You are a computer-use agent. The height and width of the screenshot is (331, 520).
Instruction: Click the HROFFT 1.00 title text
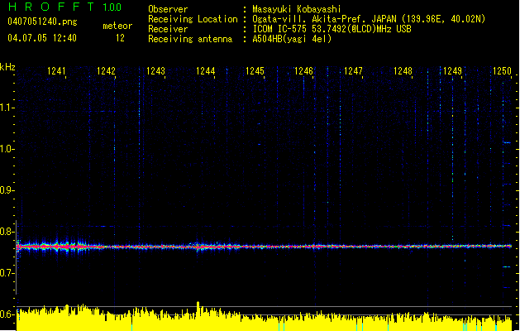click(60, 7)
